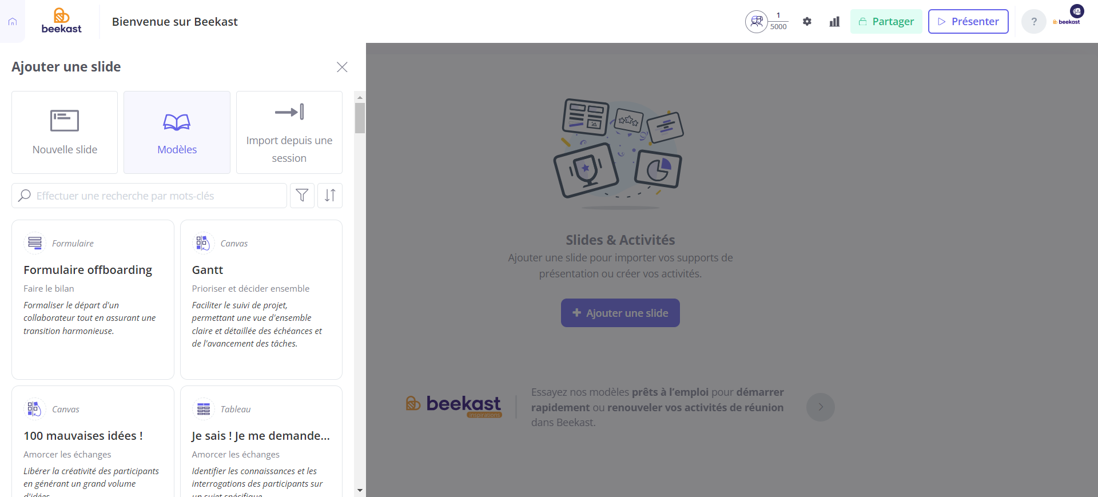Go to home via house icon

(13, 22)
